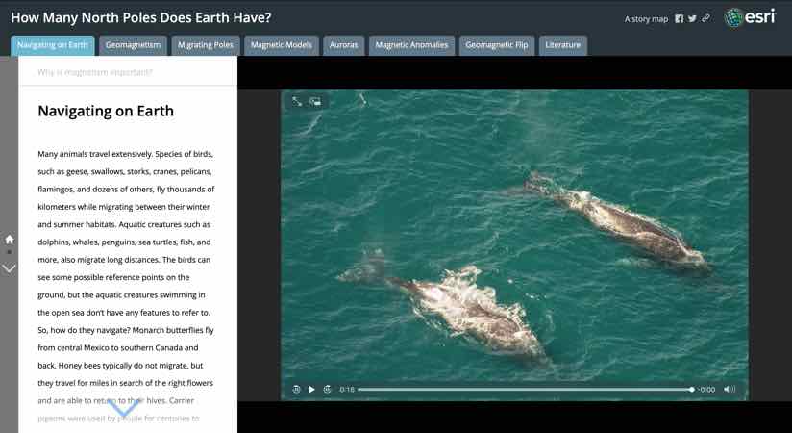Play the whale video
The image size is (792, 433).
(x=311, y=389)
